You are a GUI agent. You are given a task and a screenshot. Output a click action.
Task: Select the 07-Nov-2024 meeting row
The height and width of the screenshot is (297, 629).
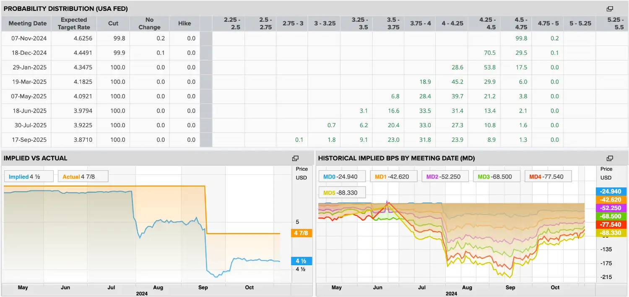314,38
